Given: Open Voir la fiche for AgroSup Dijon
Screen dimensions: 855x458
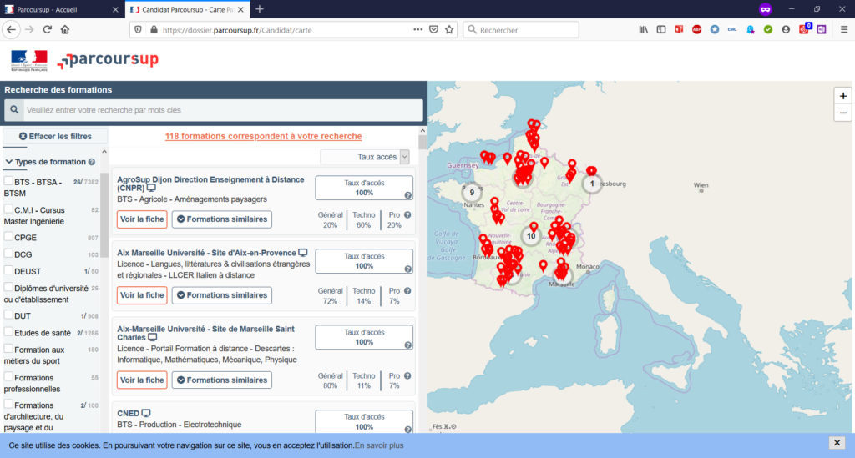Looking at the screenshot, I should (142, 219).
